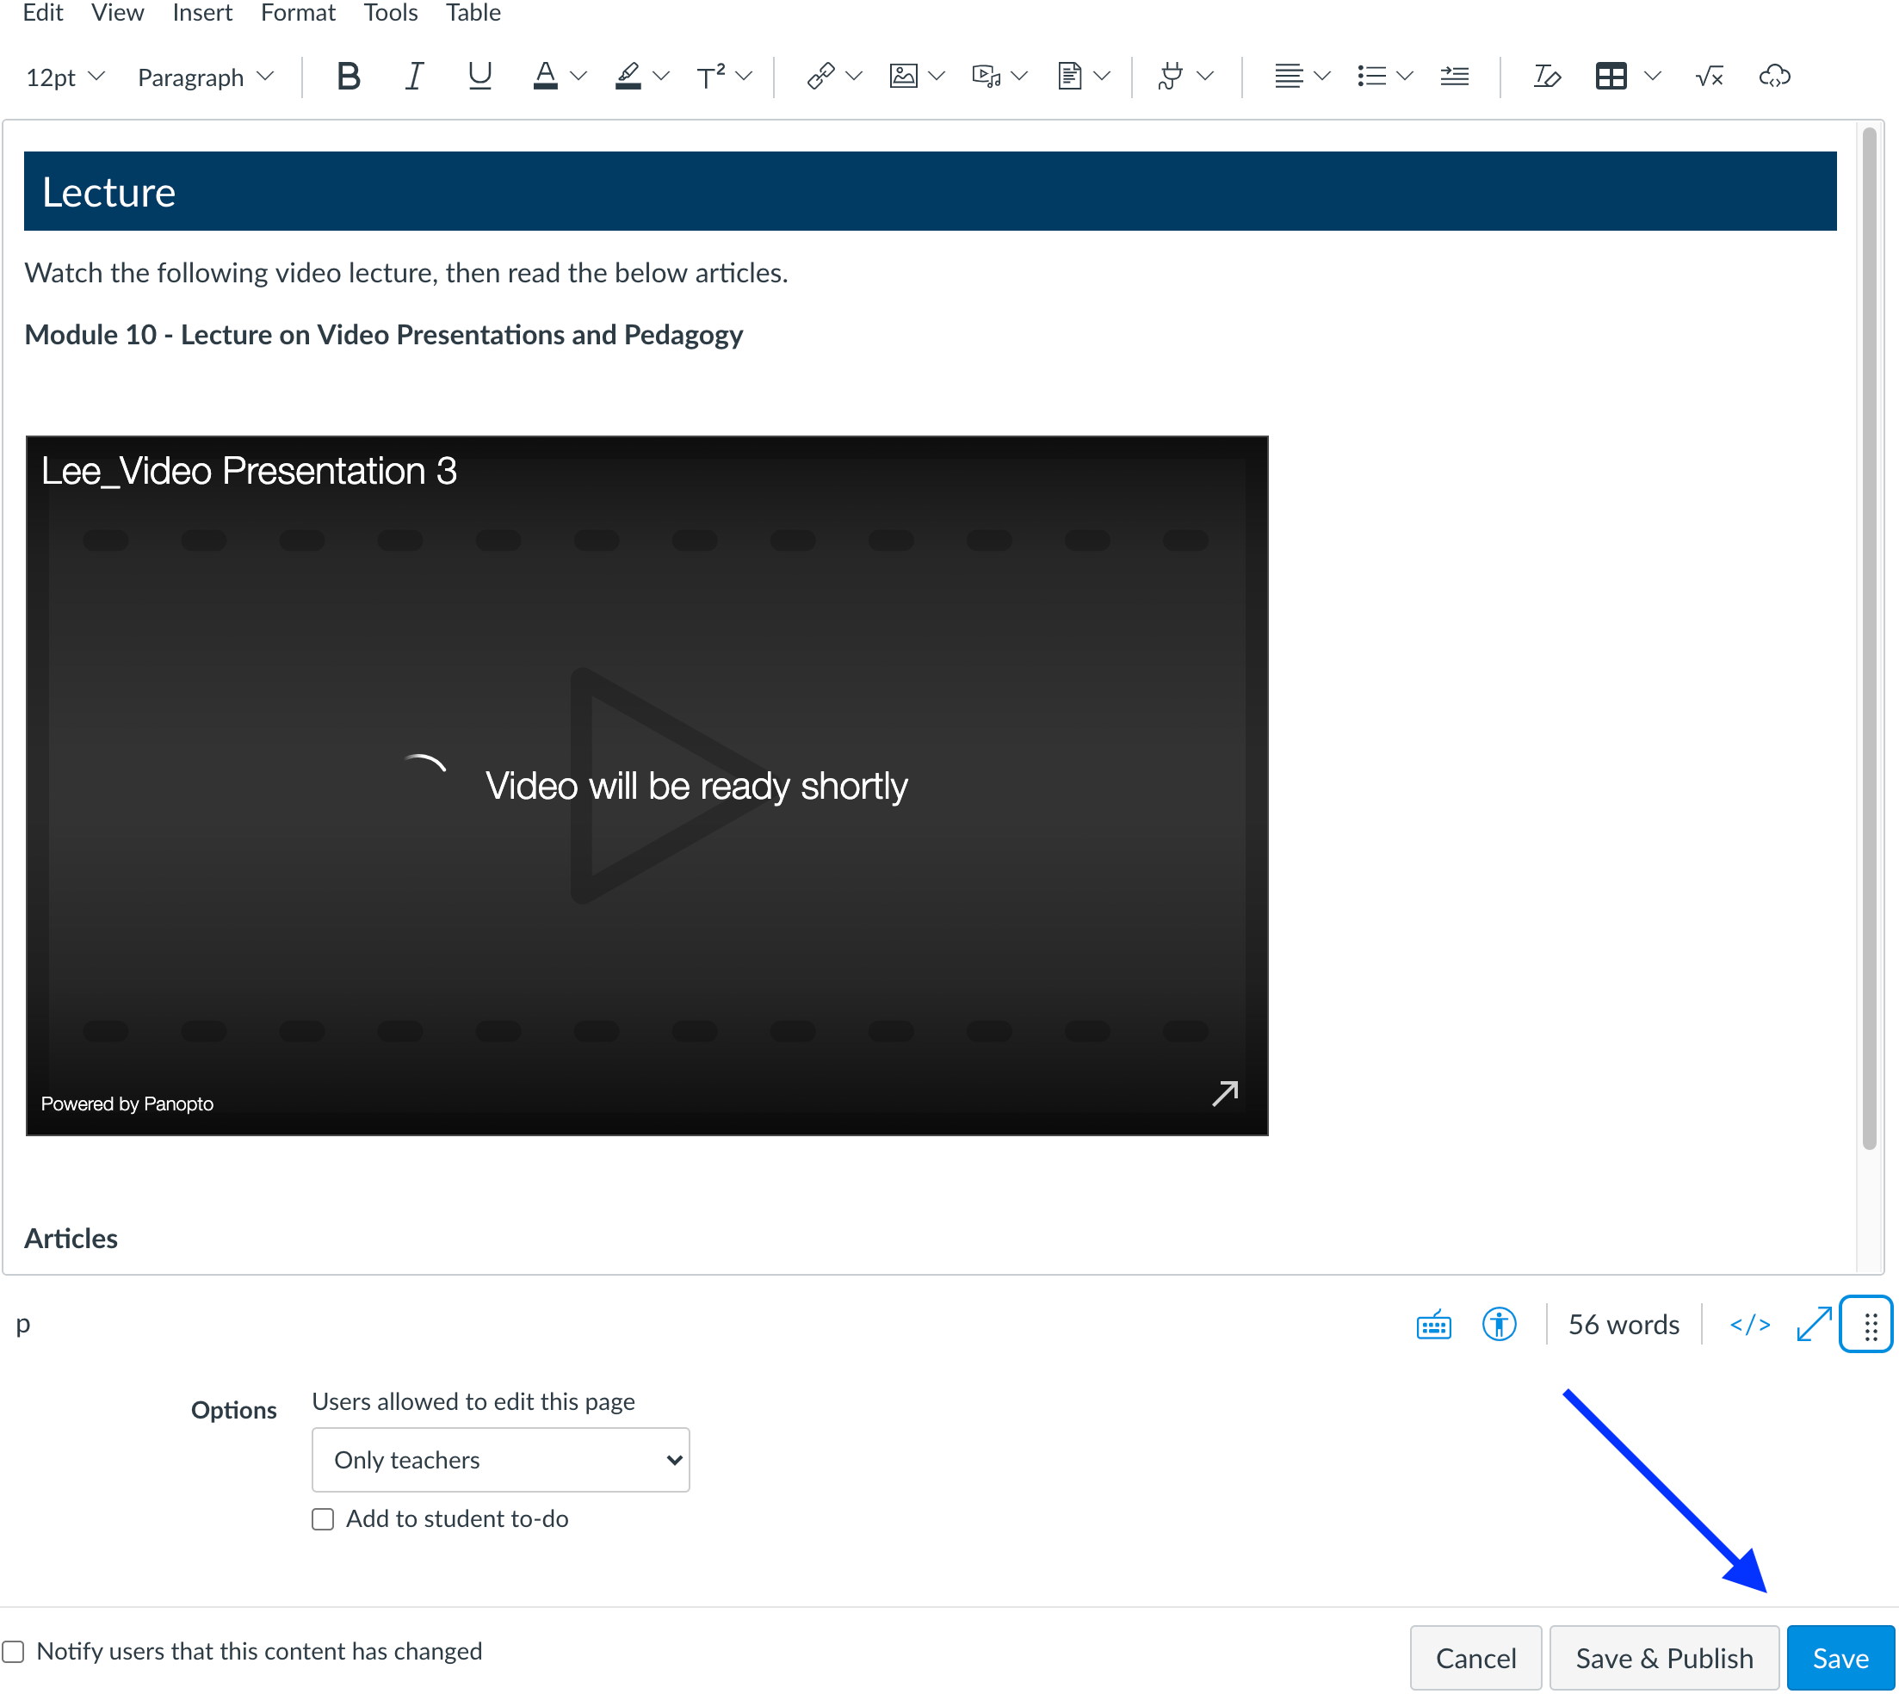Open the Tools menu

[390, 13]
